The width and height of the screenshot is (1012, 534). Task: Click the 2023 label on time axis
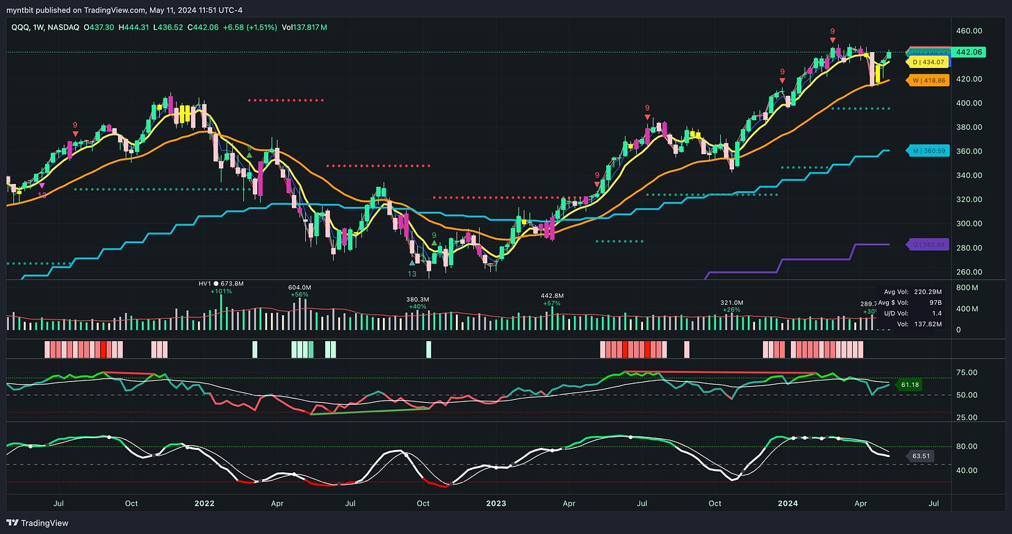pyautogui.click(x=496, y=503)
